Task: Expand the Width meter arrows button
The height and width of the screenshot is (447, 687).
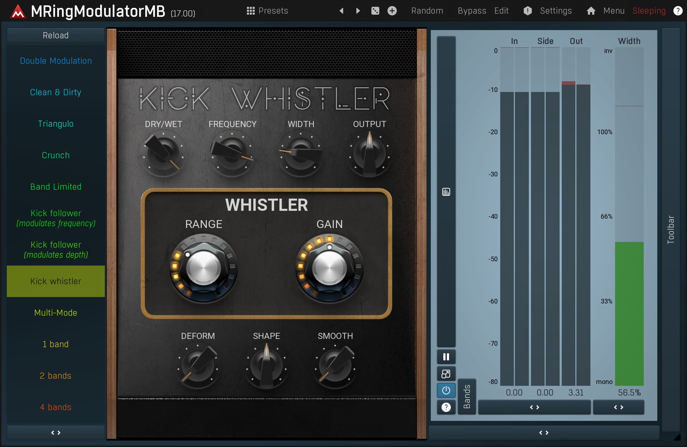Action: point(618,407)
